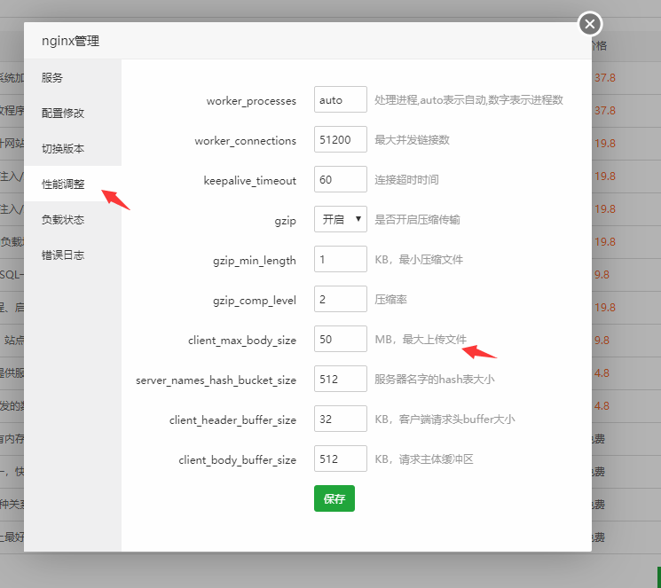This screenshot has height=588, width=661.
Task: Close the nginx管理 dialog with X icon
Action: (590, 24)
